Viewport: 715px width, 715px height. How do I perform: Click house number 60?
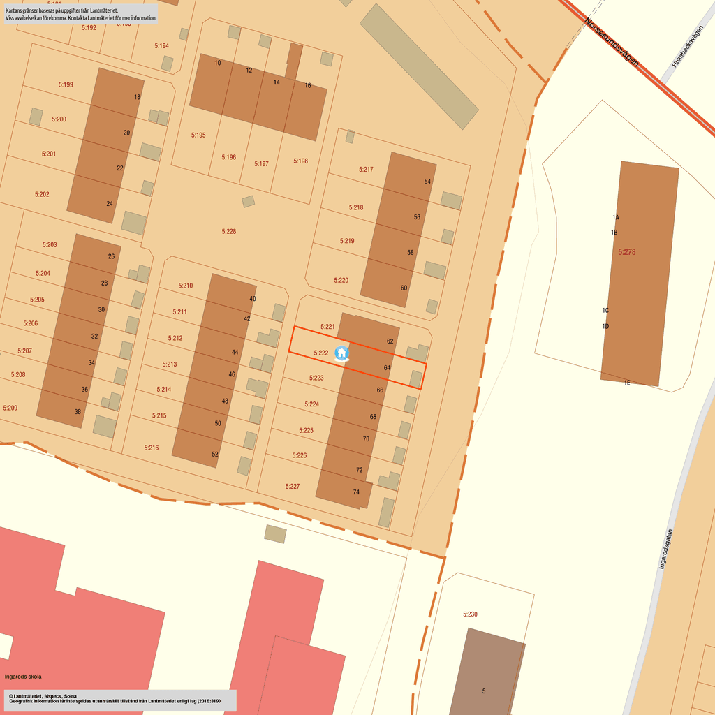(404, 288)
